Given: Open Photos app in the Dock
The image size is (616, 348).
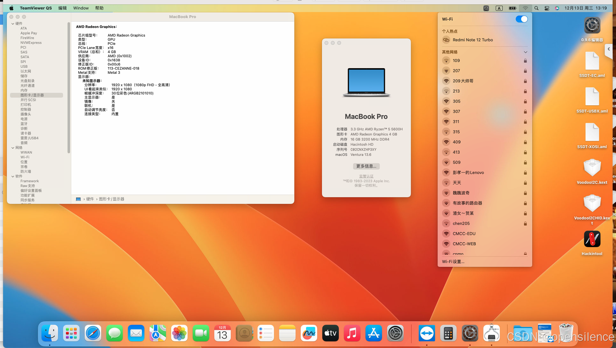Looking at the screenshot, I should (x=180, y=333).
